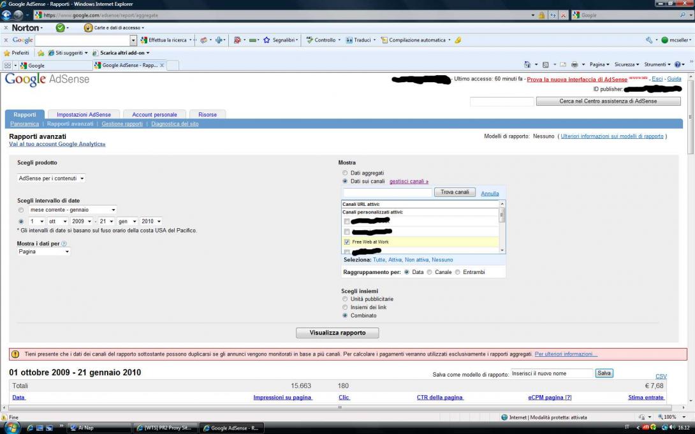695x434 pixels.
Task: Open Gestione rapporti sub-tab
Action: click(x=122, y=124)
